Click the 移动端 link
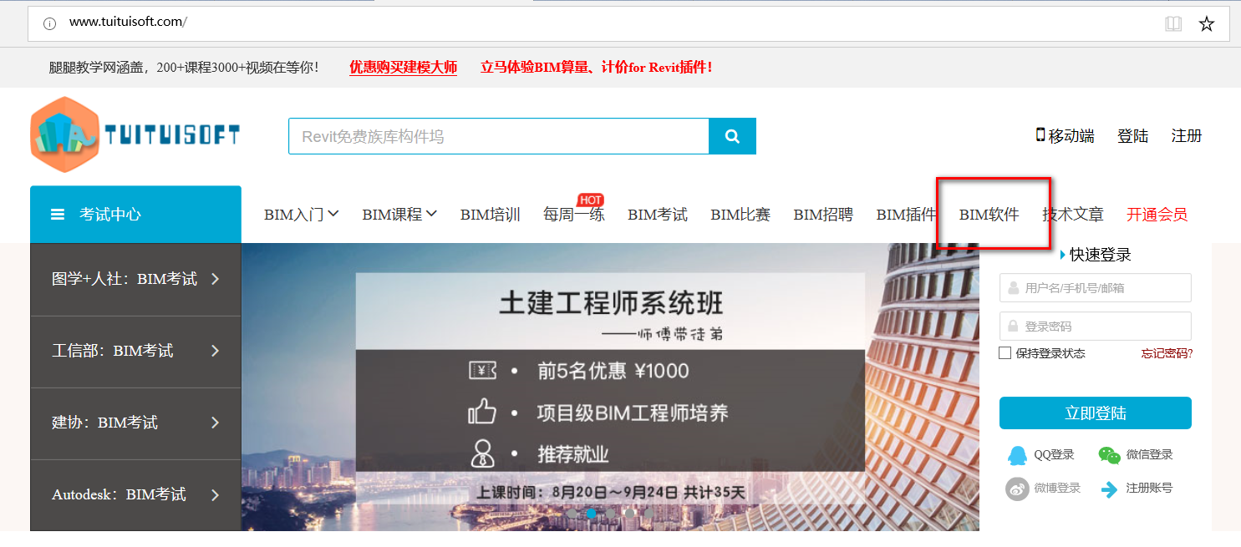1241x547 pixels. (x=1071, y=135)
